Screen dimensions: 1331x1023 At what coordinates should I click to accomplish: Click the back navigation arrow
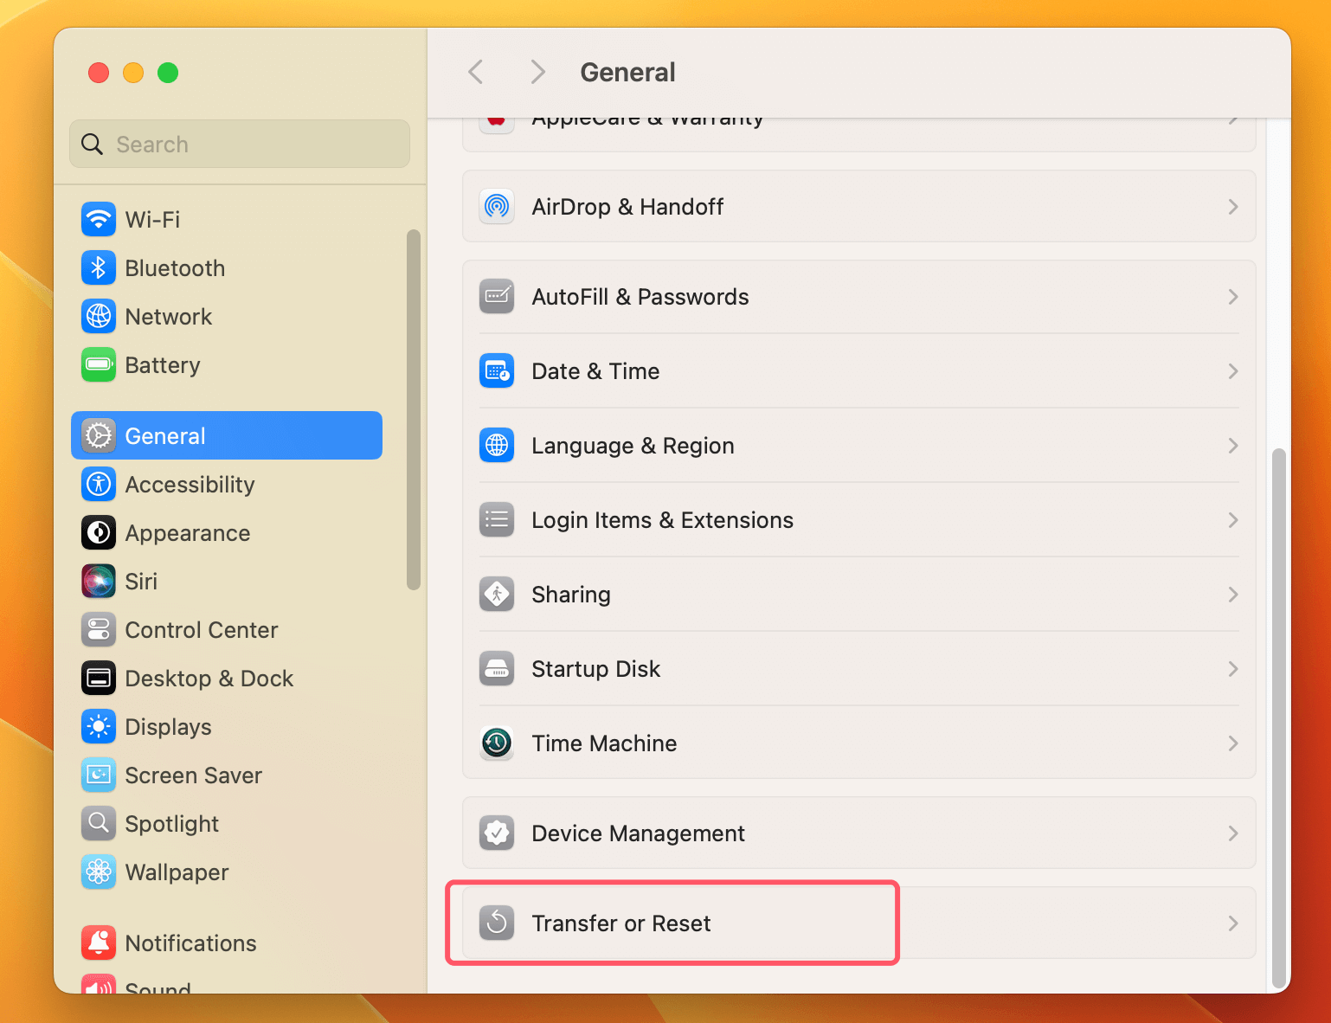475,72
